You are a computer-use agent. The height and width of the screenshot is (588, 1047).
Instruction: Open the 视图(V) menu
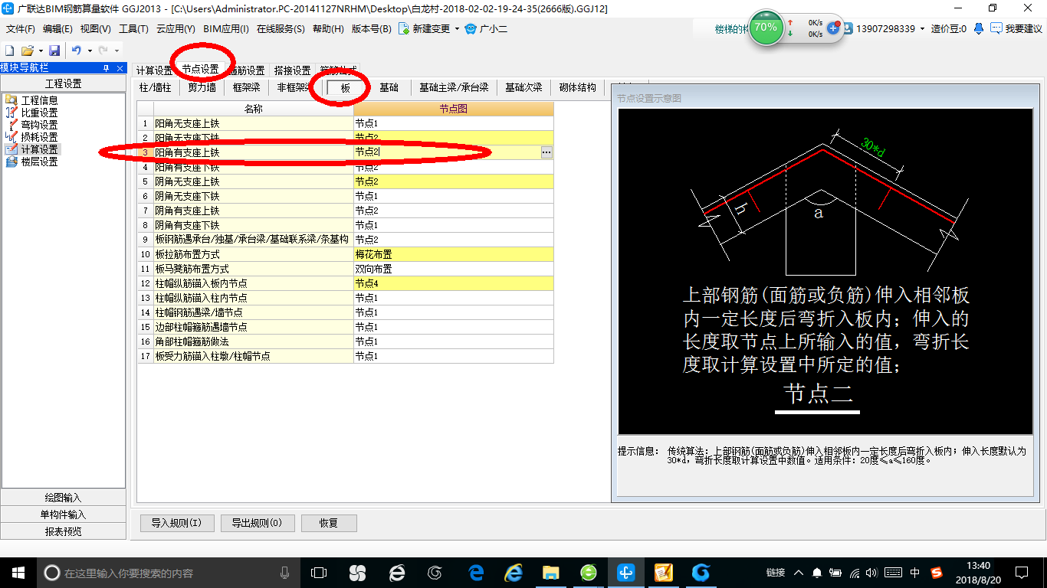[95, 28]
